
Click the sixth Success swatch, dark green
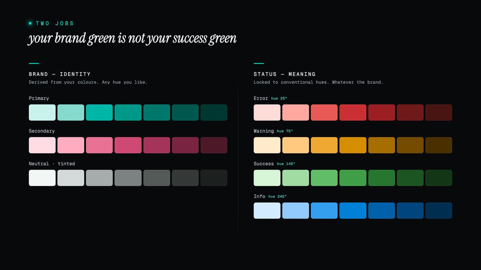[410, 178]
